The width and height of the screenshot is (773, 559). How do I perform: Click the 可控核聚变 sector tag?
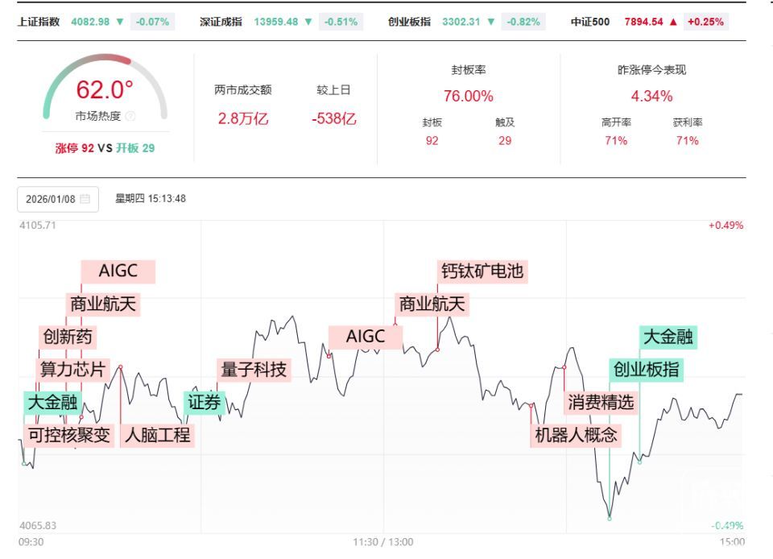[69, 436]
